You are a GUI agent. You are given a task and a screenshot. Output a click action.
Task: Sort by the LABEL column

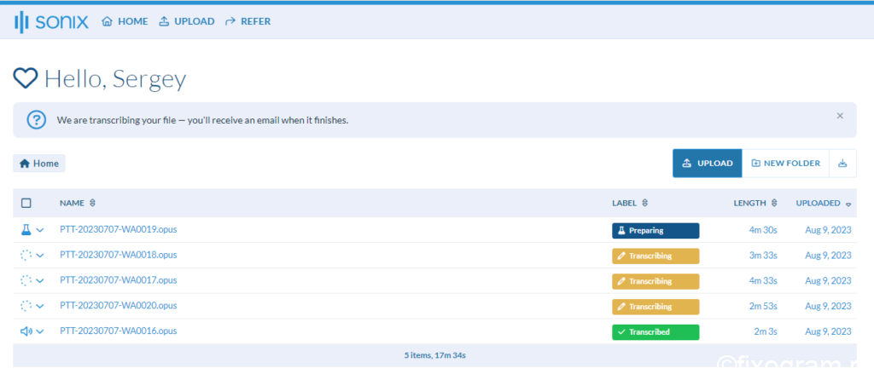[630, 203]
